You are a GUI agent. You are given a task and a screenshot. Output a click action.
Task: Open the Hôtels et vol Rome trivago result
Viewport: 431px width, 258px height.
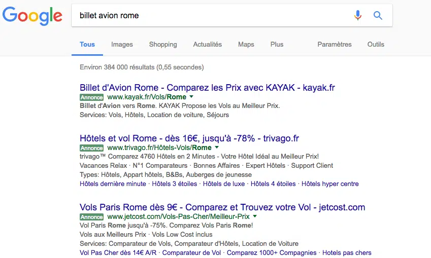[x=189, y=138]
